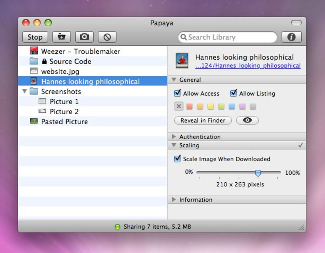This screenshot has width=325, height=253.
Task: Click the toolbar toggle pill button
Action: coord(296,23)
